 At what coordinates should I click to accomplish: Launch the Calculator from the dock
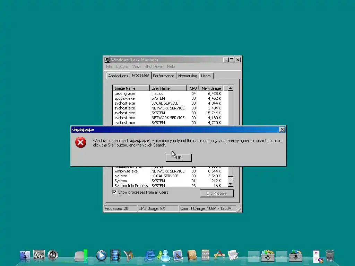click(x=205, y=255)
